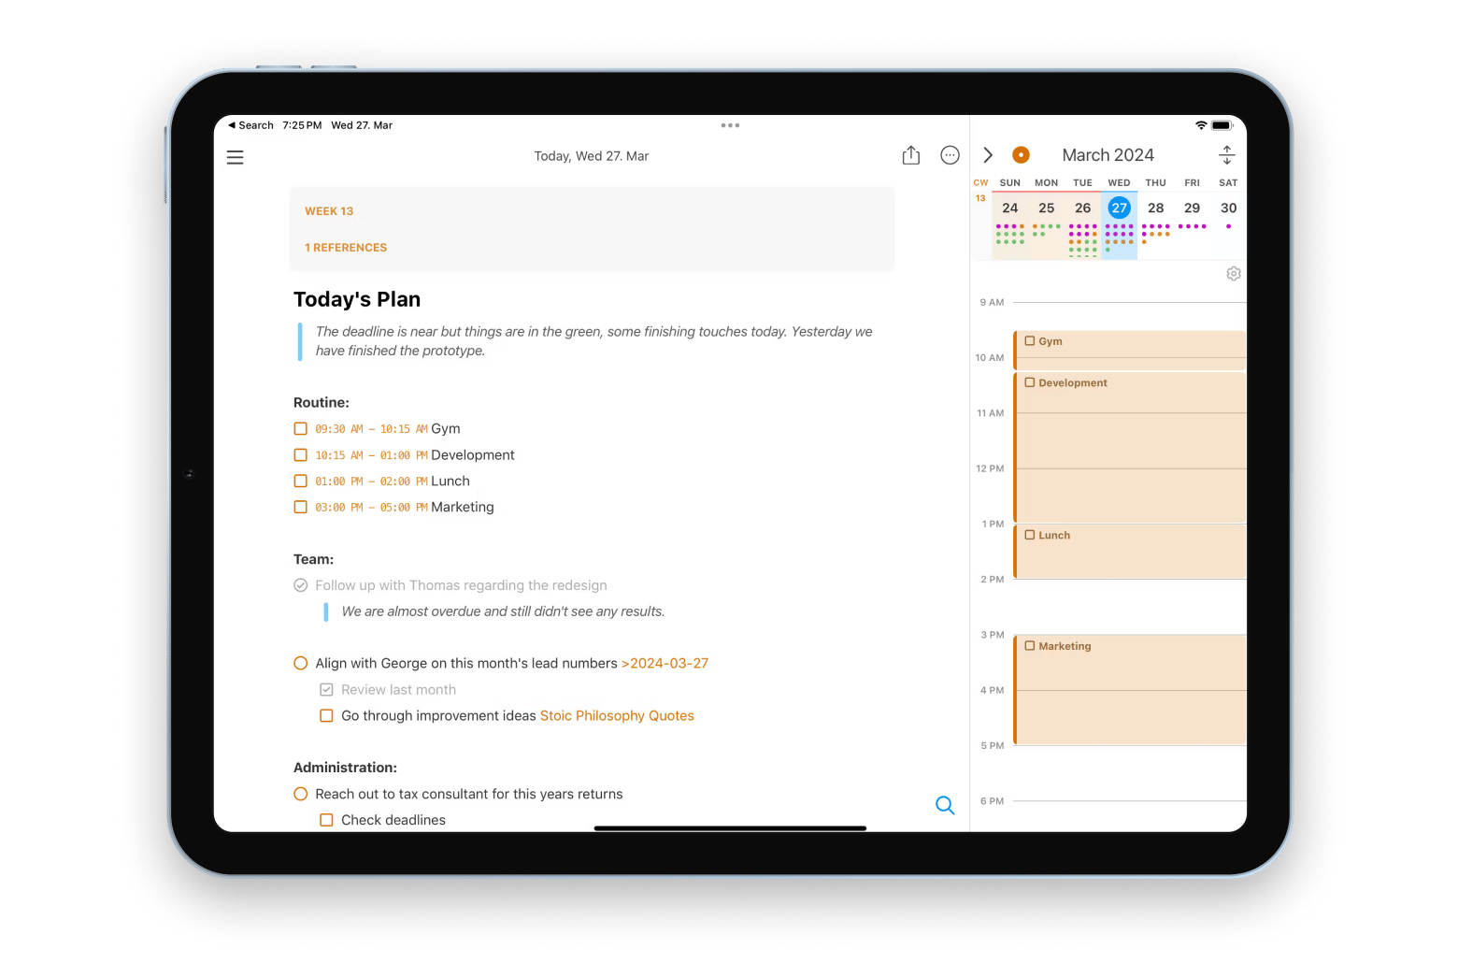Tick the Marketing timeblock checkbox in timeline
The height and width of the screenshot is (963, 1458).
click(x=1030, y=646)
